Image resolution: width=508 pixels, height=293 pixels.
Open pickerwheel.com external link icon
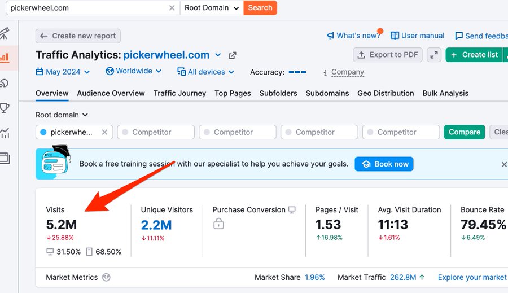point(233,55)
